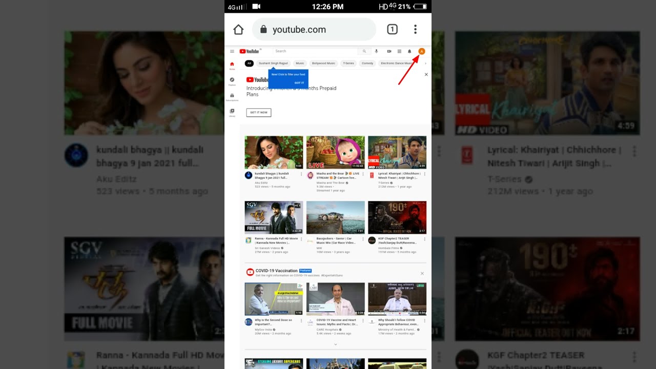The height and width of the screenshot is (369, 656).
Task: Open the Masha and The Bear channel avatar
Action: pos(310,175)
